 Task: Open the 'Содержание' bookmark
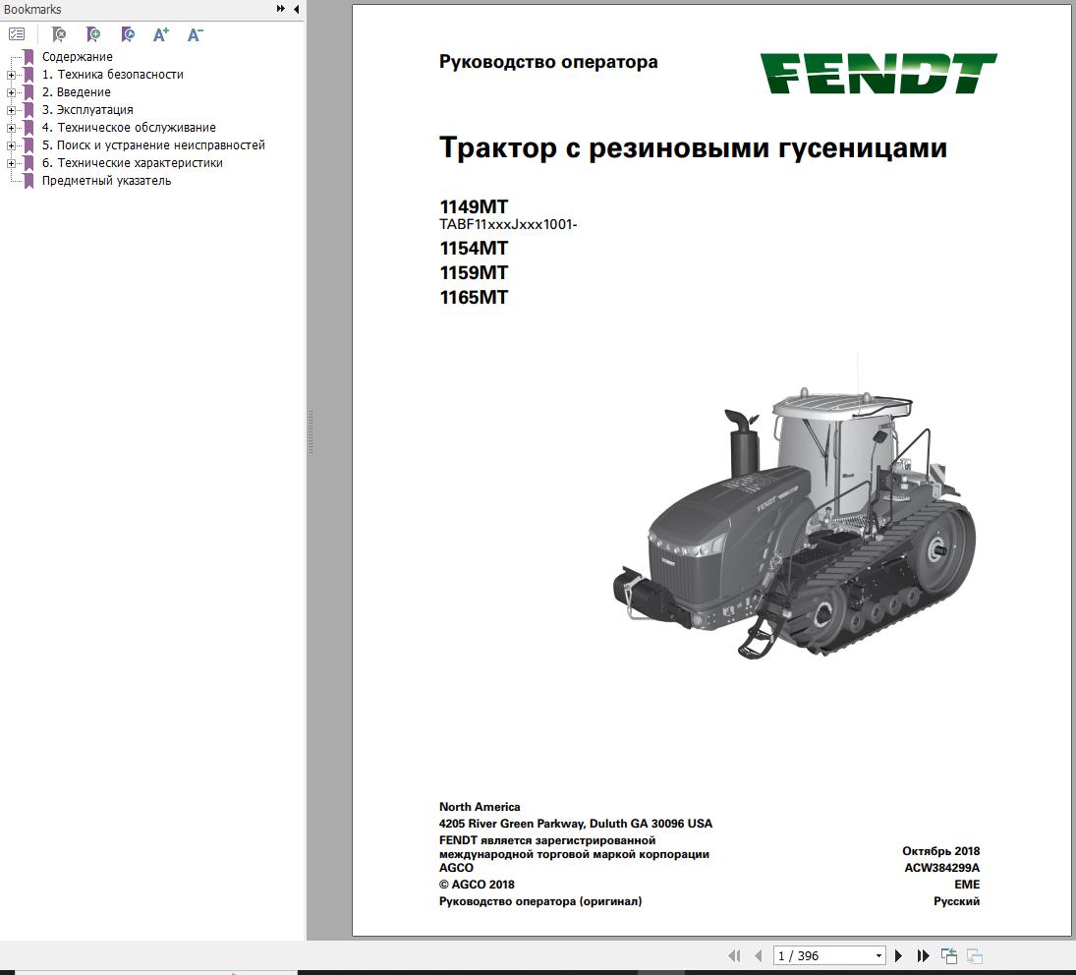[78, 56]
